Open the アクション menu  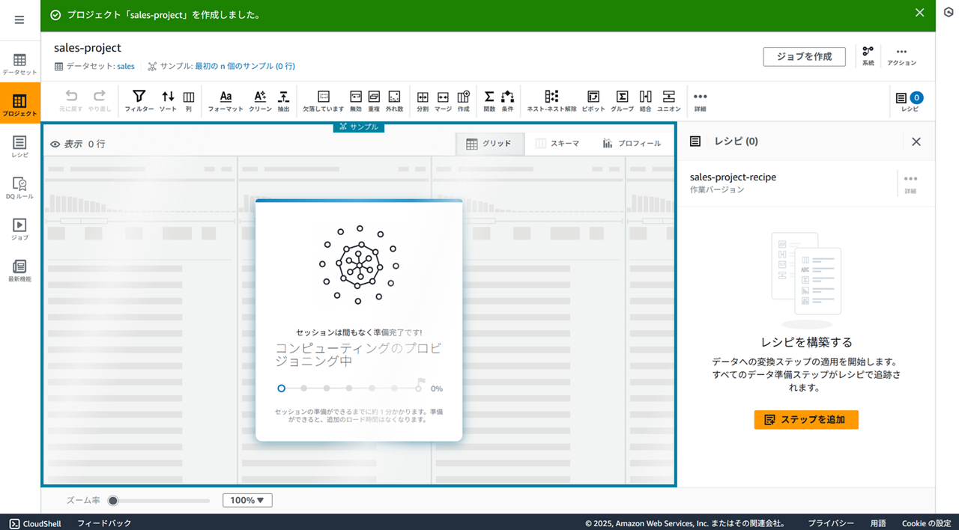[901, 57]
